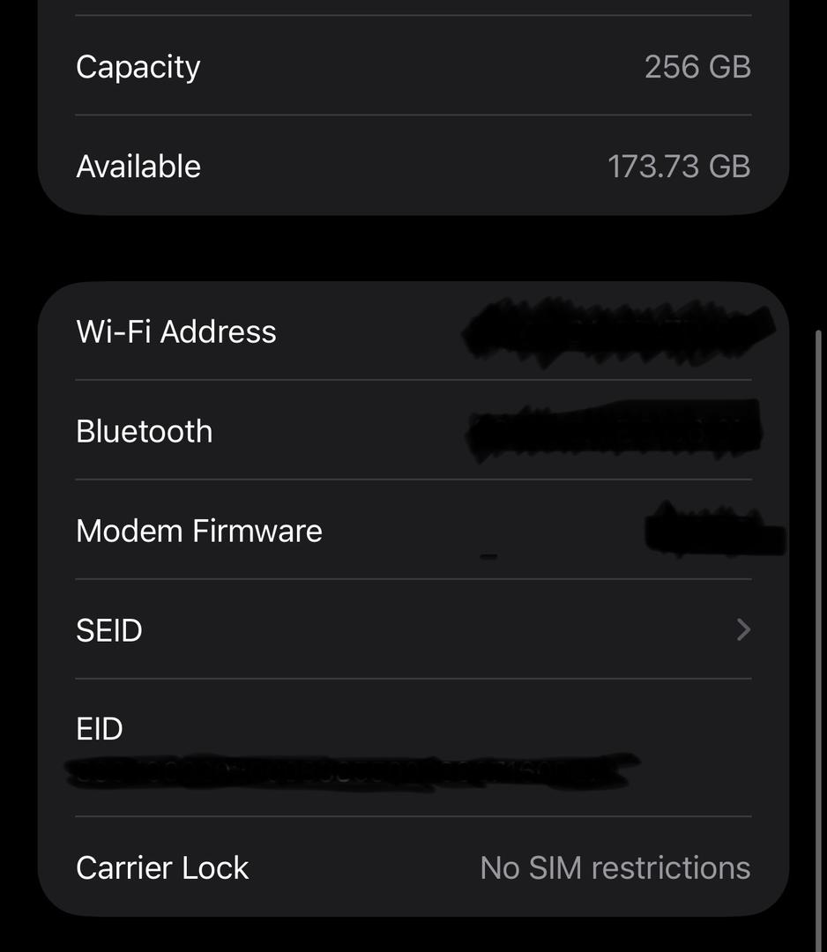This screenshot has height=952, width=827.
Task: Tap the Available label
Action: pos(138,167)
